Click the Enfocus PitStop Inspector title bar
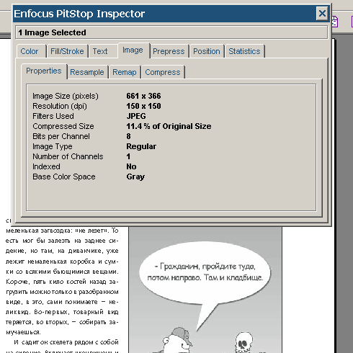Screen dimensions: 353x353 pyautogui.click(x=165, y=14)
